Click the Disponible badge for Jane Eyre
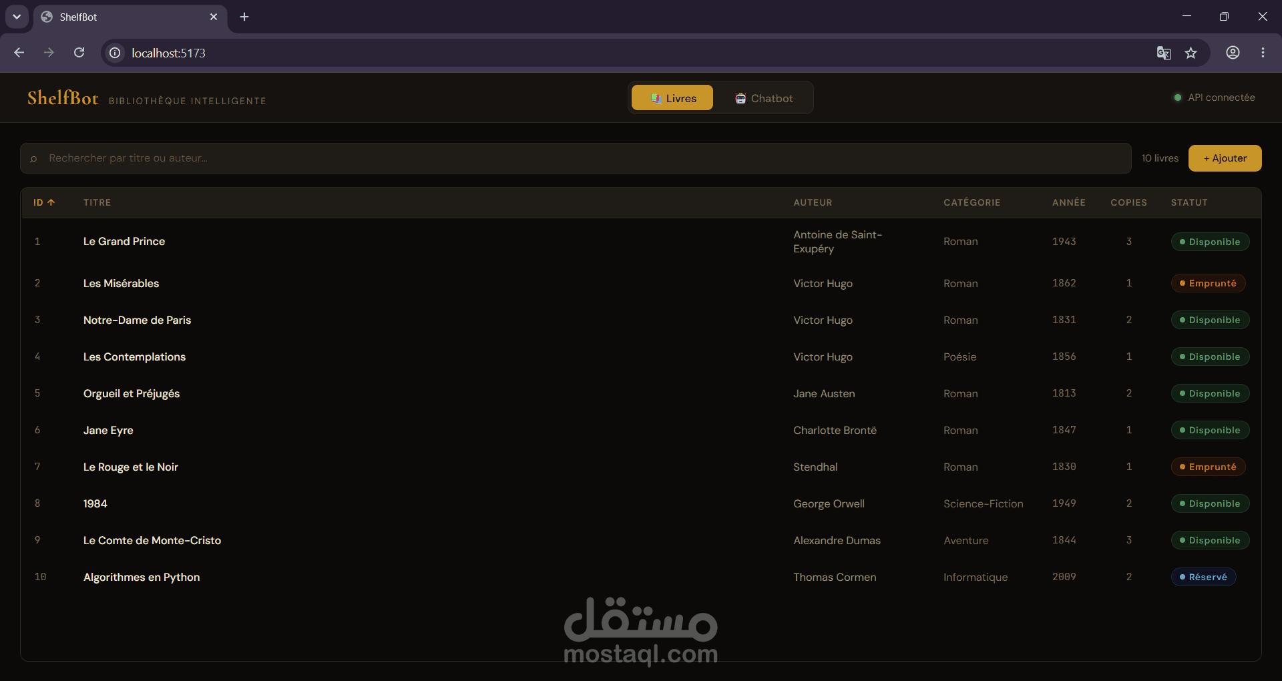Screen dimensions: 1282x681 pos(1210,430)
